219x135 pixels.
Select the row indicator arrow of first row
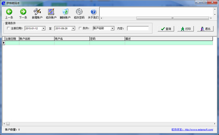[x=4, y=43]
